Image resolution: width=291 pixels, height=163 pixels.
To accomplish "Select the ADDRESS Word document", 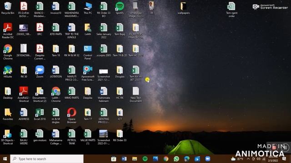I will tap(24, 114).
